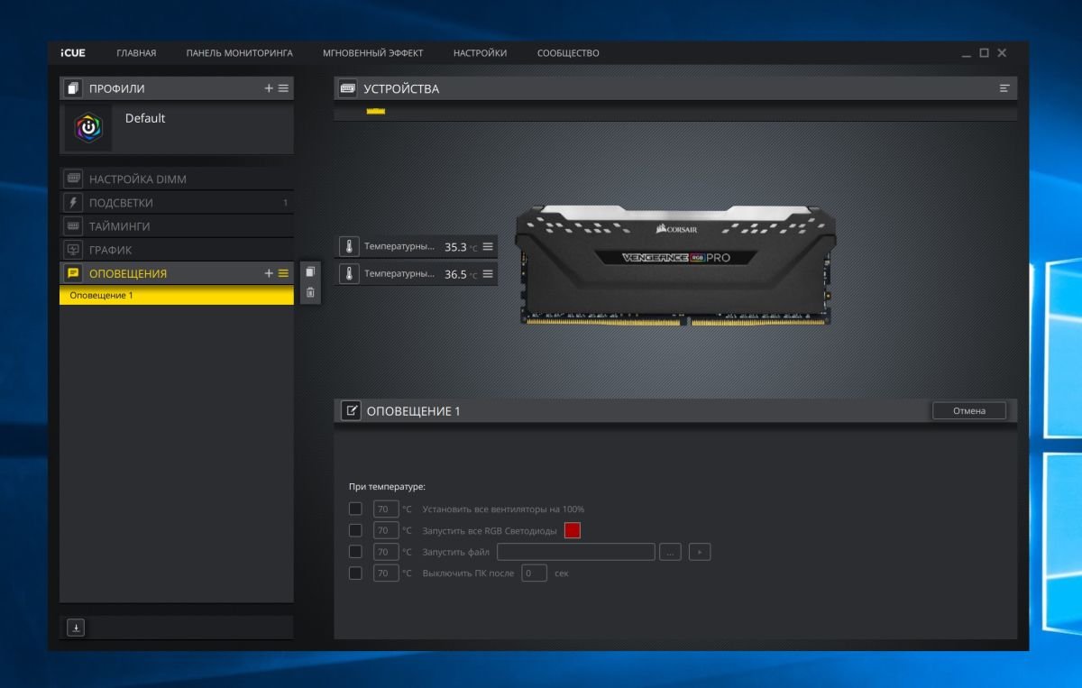The width and height of the screenshot is (1082, 688).
Task: Open the УСТРОЙСТВА panel options menu
Action: point(1004,88)
